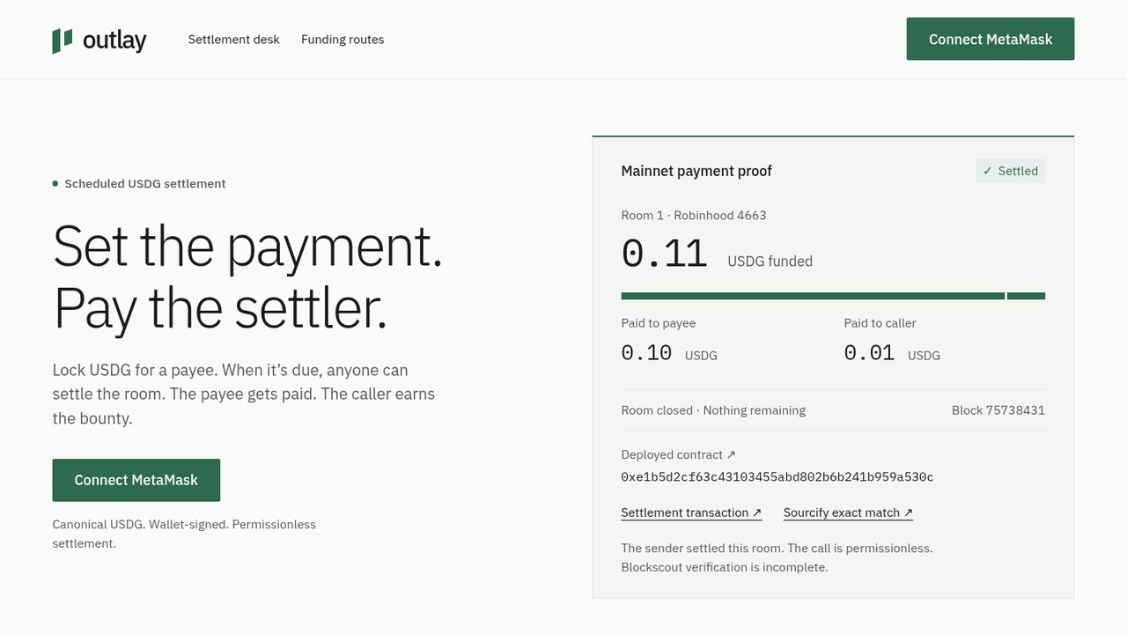1127x634 pixels.
Task: Click the Scheduled USDG settlement label
Action: pyautogui.click(x=144, y=184)
